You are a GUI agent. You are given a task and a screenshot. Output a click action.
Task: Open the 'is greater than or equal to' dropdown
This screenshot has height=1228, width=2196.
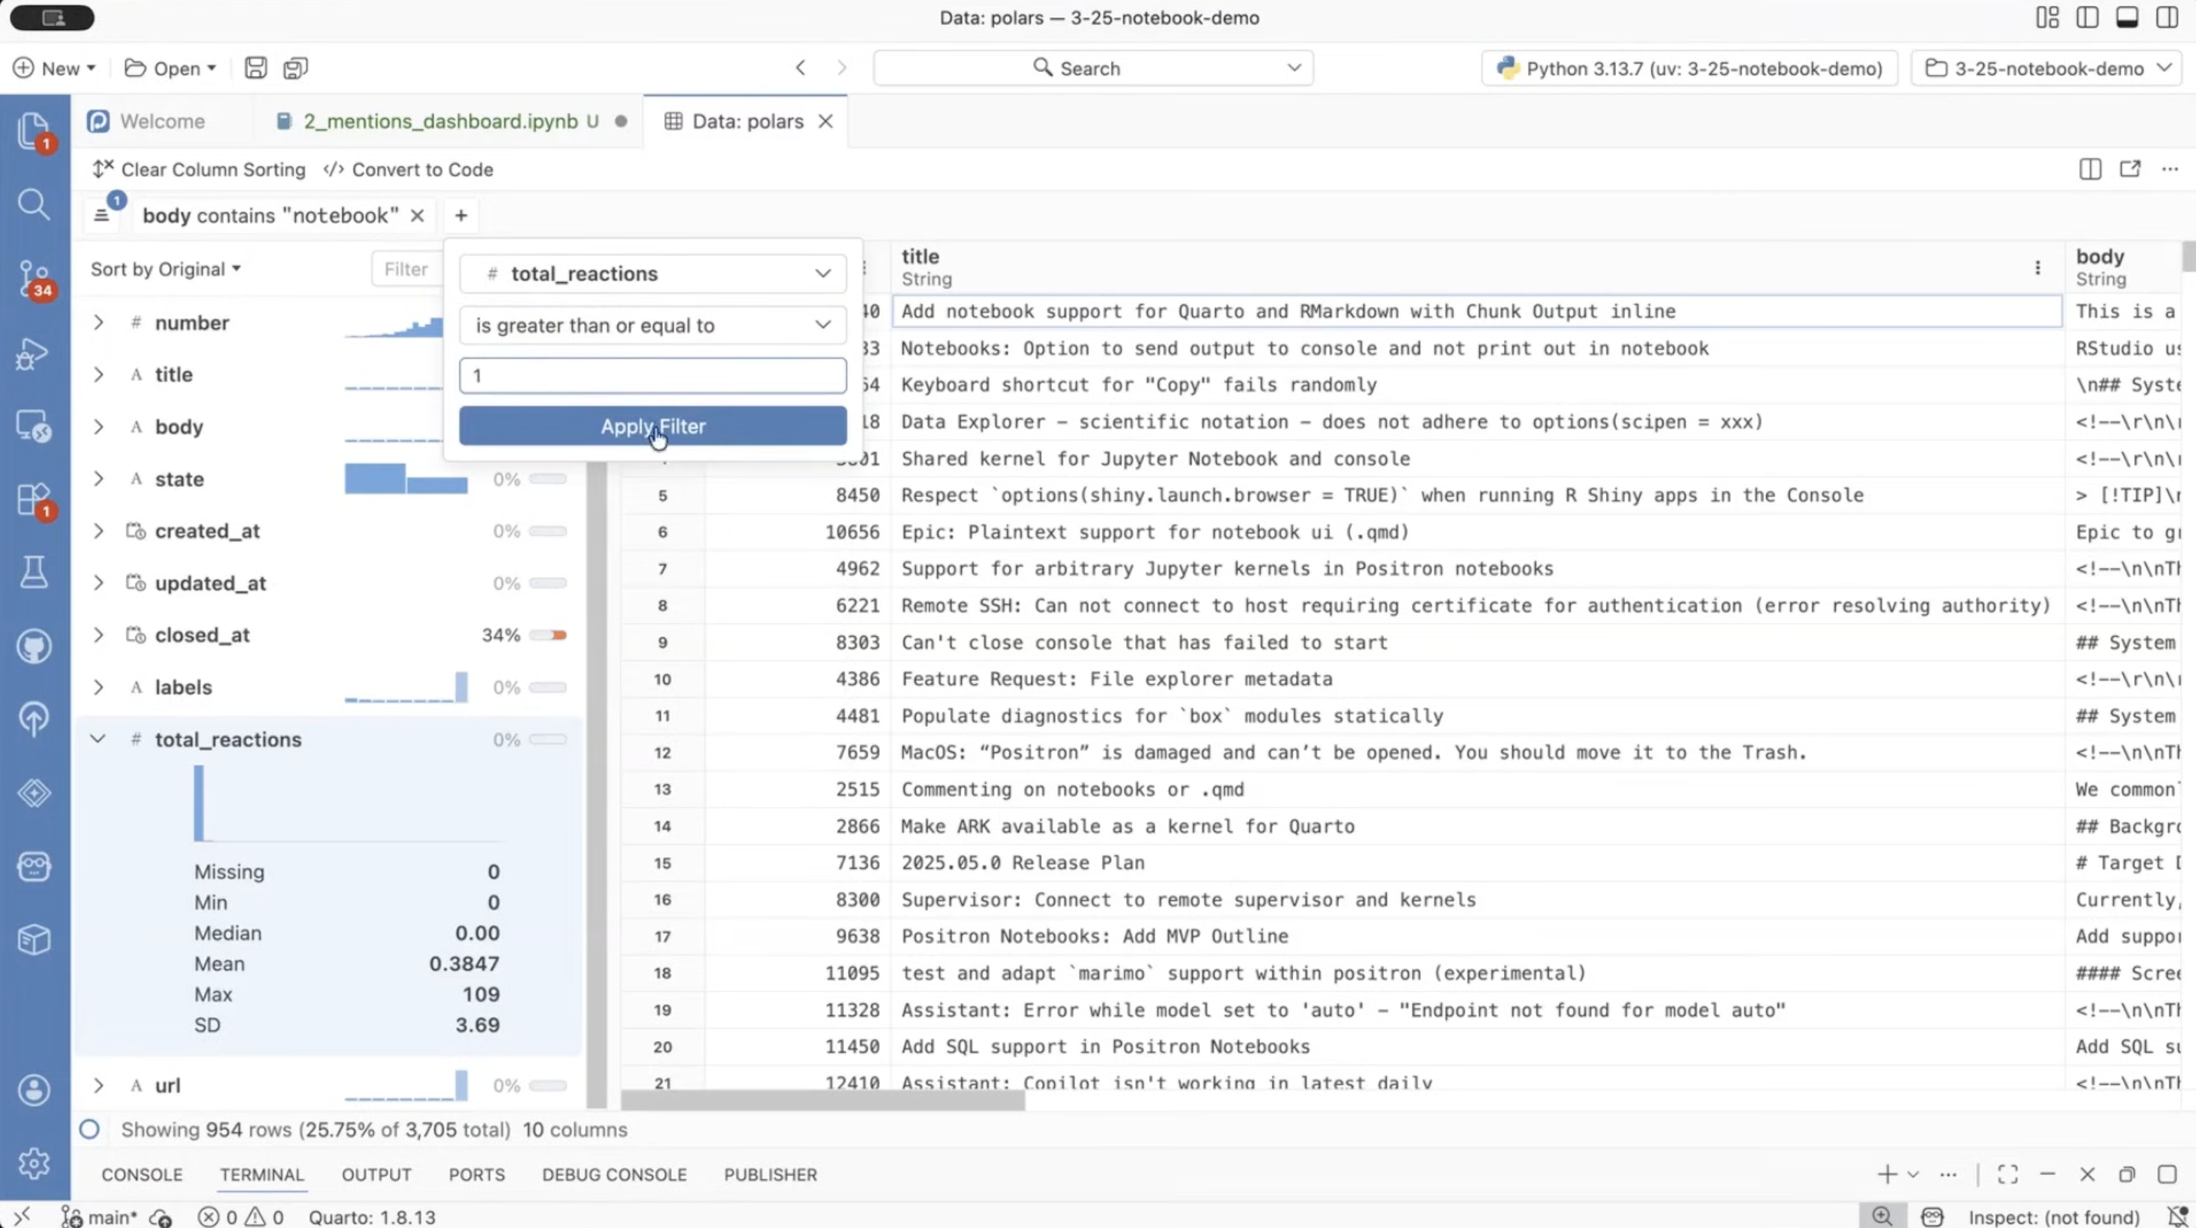652,325
